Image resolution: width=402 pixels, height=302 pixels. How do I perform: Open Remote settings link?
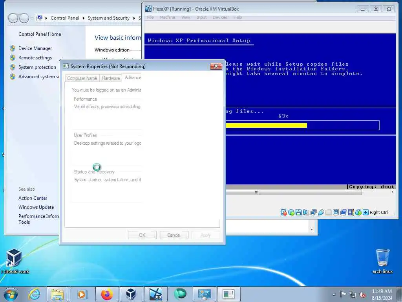35,58
